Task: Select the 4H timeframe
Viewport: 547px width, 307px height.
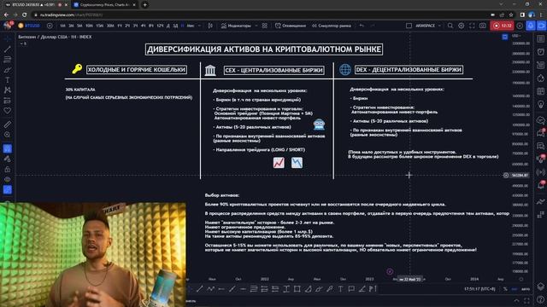Action: (143, 26)
